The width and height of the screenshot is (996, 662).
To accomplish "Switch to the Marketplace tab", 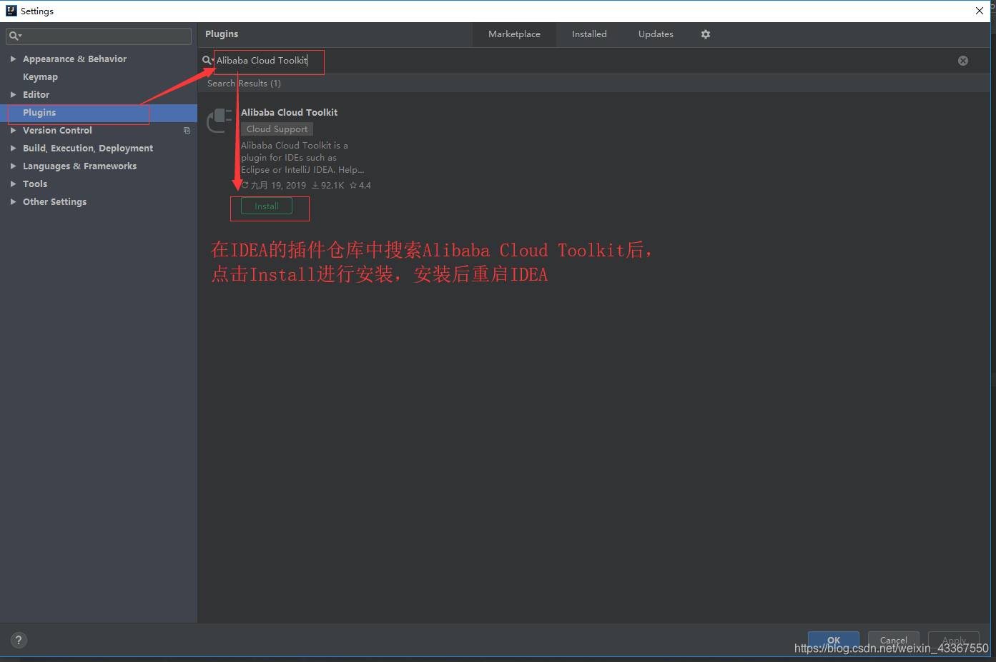I will point(514,34).
